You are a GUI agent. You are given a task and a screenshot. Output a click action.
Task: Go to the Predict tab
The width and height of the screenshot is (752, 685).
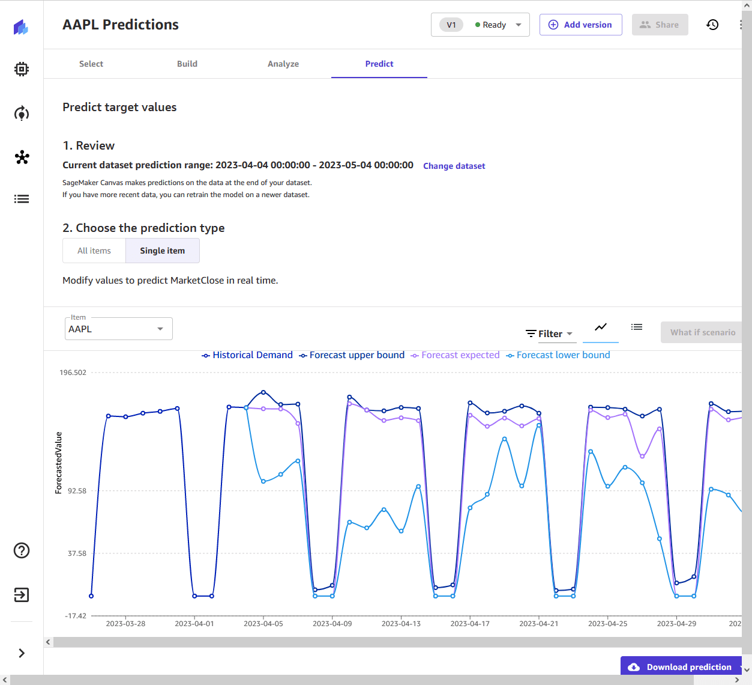(x=379, y=64)
